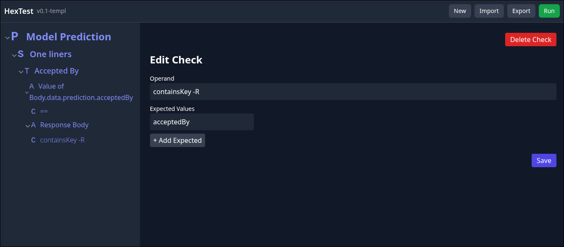Delete the current check
This screenshot has width=564, height=247.
point(530,39)
